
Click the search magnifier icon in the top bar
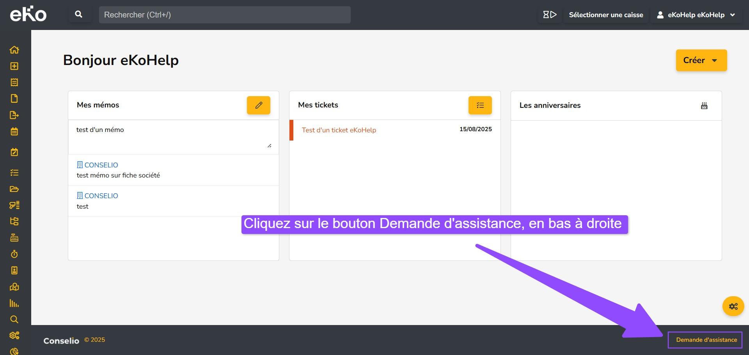78,14
